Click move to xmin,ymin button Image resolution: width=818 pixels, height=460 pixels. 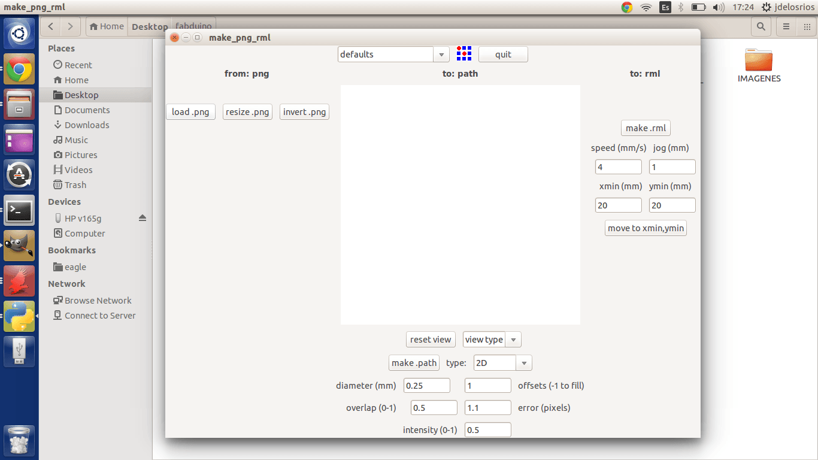click(x=646, y=228)
